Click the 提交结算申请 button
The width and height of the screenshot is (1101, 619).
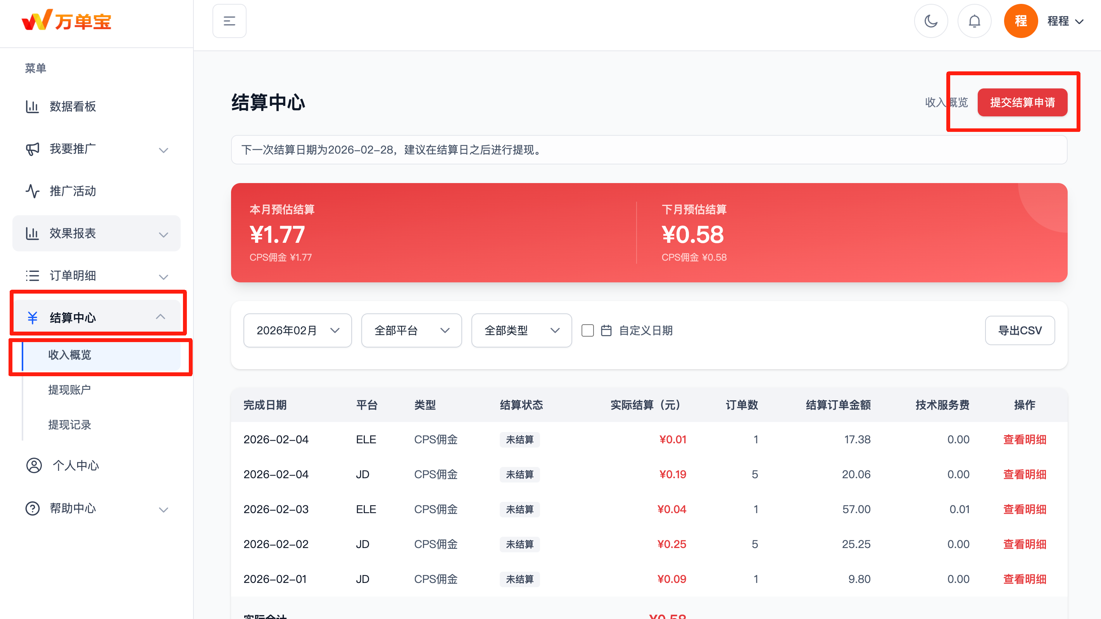1022,102
